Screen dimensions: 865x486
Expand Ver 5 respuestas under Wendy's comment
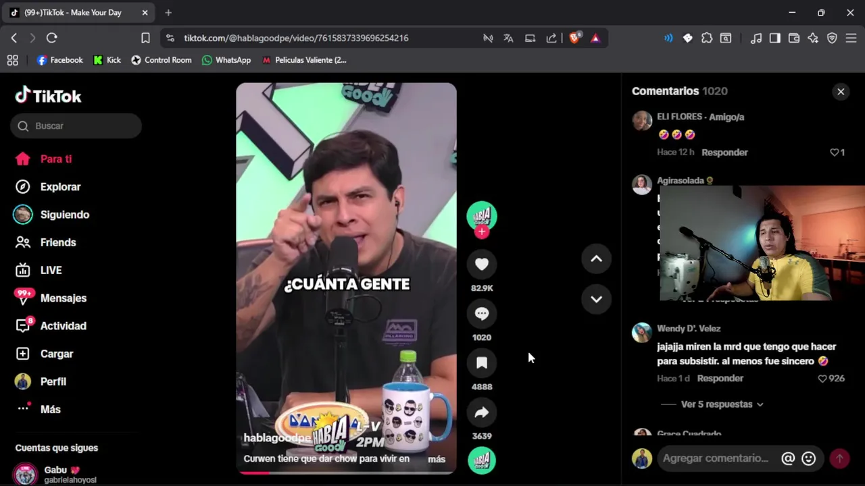[x=722, y=404]
